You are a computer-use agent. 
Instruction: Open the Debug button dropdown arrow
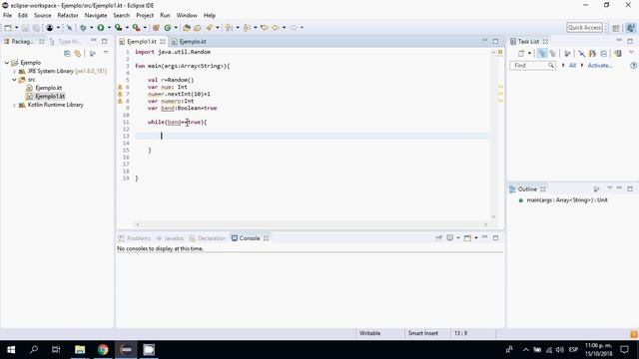pyautogui.click(x=91, y=28)
